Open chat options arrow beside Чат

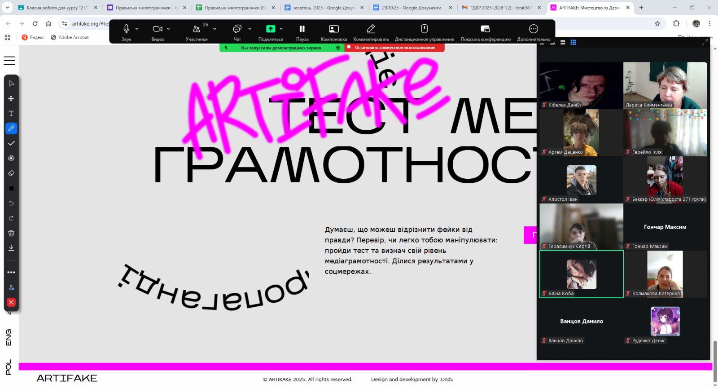[x=250, y=29]
